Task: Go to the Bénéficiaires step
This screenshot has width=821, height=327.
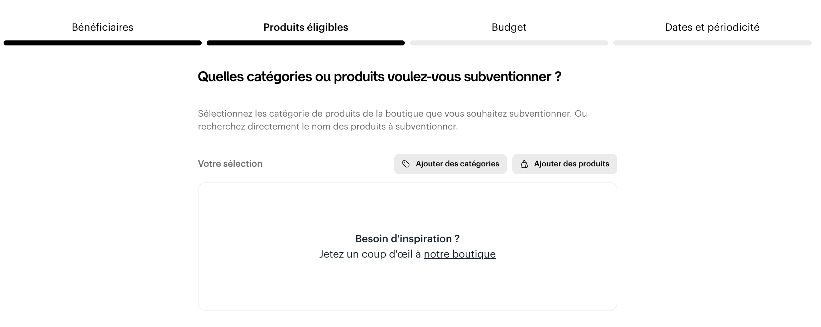Action: click(102, 27)
